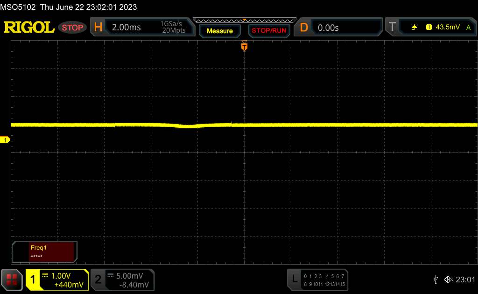Image resolution: width=478 pixels, height=294 pixels.
Task: Click the USB connection status icon
Action: click(436, 280)
